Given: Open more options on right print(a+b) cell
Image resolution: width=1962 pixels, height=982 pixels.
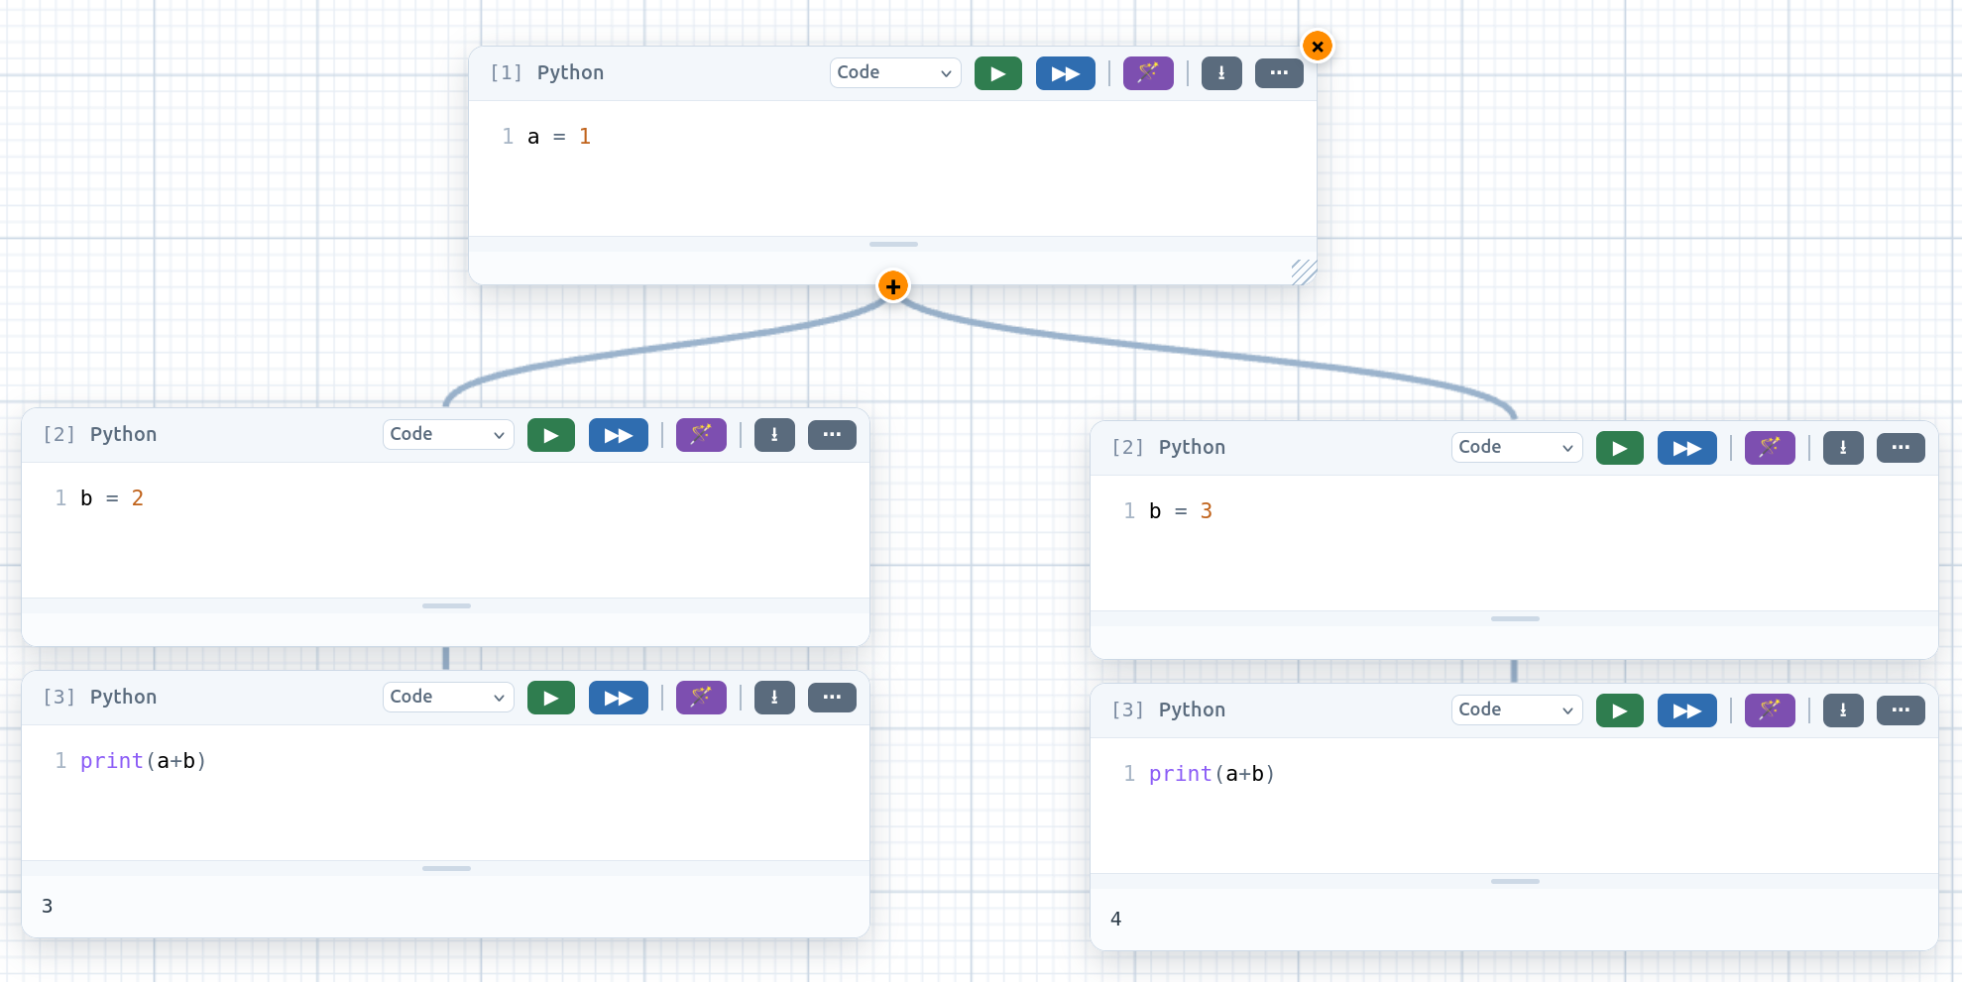Looking at the screenshot, I should pyautogui.click(x=1901, y=710).
